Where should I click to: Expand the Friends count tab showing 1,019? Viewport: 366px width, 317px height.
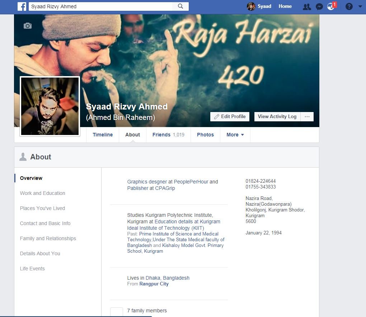pyautogui.click(x=168, y=135)
